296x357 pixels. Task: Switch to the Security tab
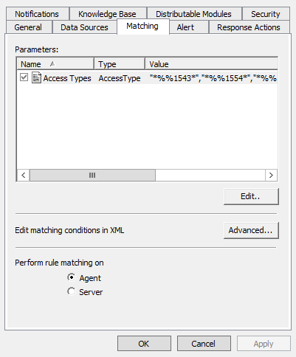pyautogui.click(x=266, y=14)
